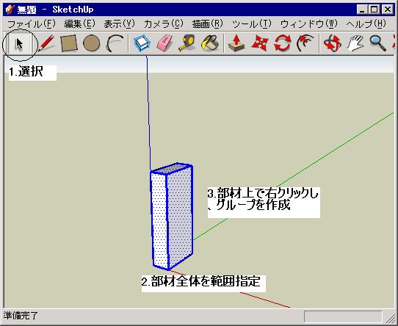Viewport: 398px width, 326px height.
Task: Select the Paint Bucket tool
Action: coord(210,43)
